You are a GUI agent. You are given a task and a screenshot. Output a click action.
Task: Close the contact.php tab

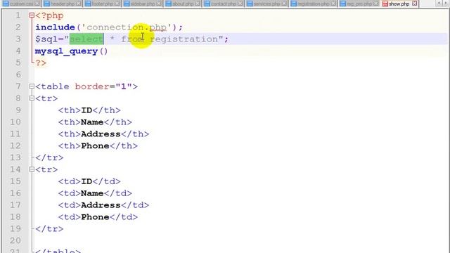pyautogui.click(x=240, y=4)
